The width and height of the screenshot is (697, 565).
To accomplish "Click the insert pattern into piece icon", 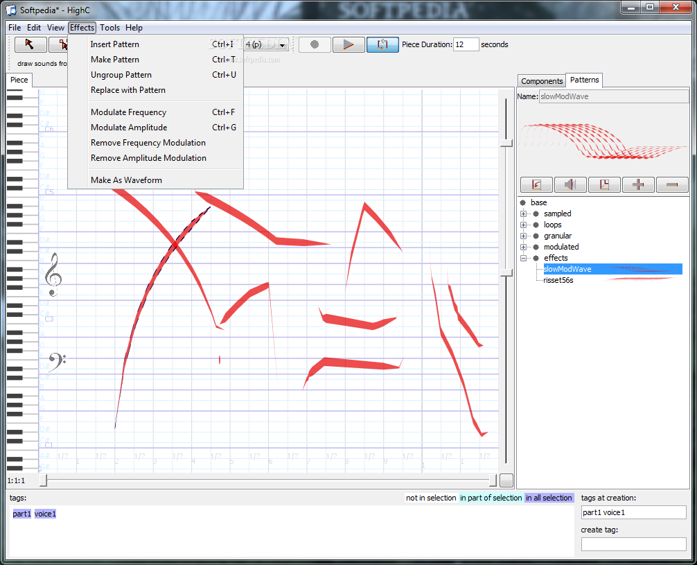I will pyautogui.click(x=536, y=184).
